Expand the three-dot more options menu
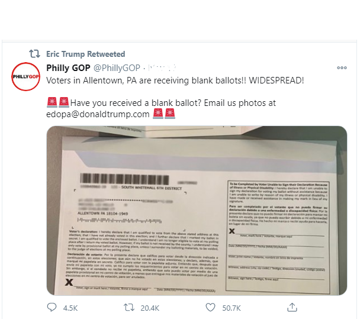 pos(342,67)
